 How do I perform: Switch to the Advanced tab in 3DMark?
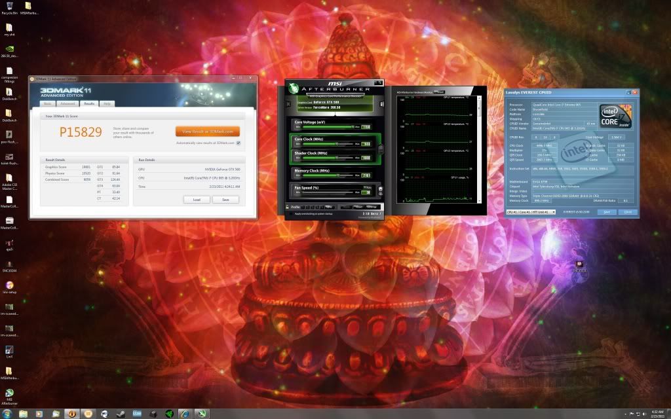pyautogui.click(x=67, y=103)
